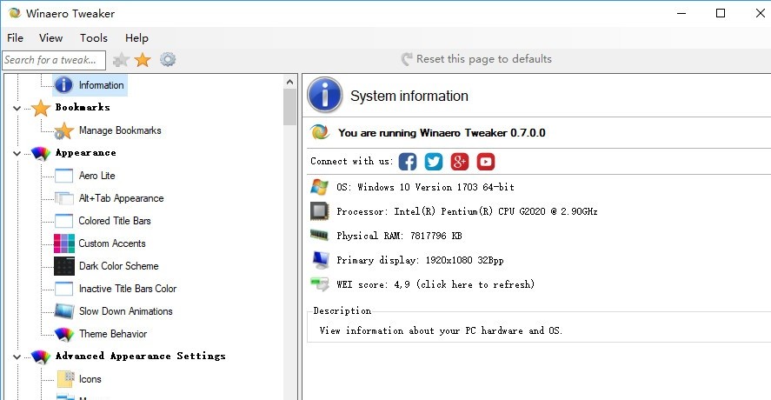Select the Icons tree label

click(90, 379)
